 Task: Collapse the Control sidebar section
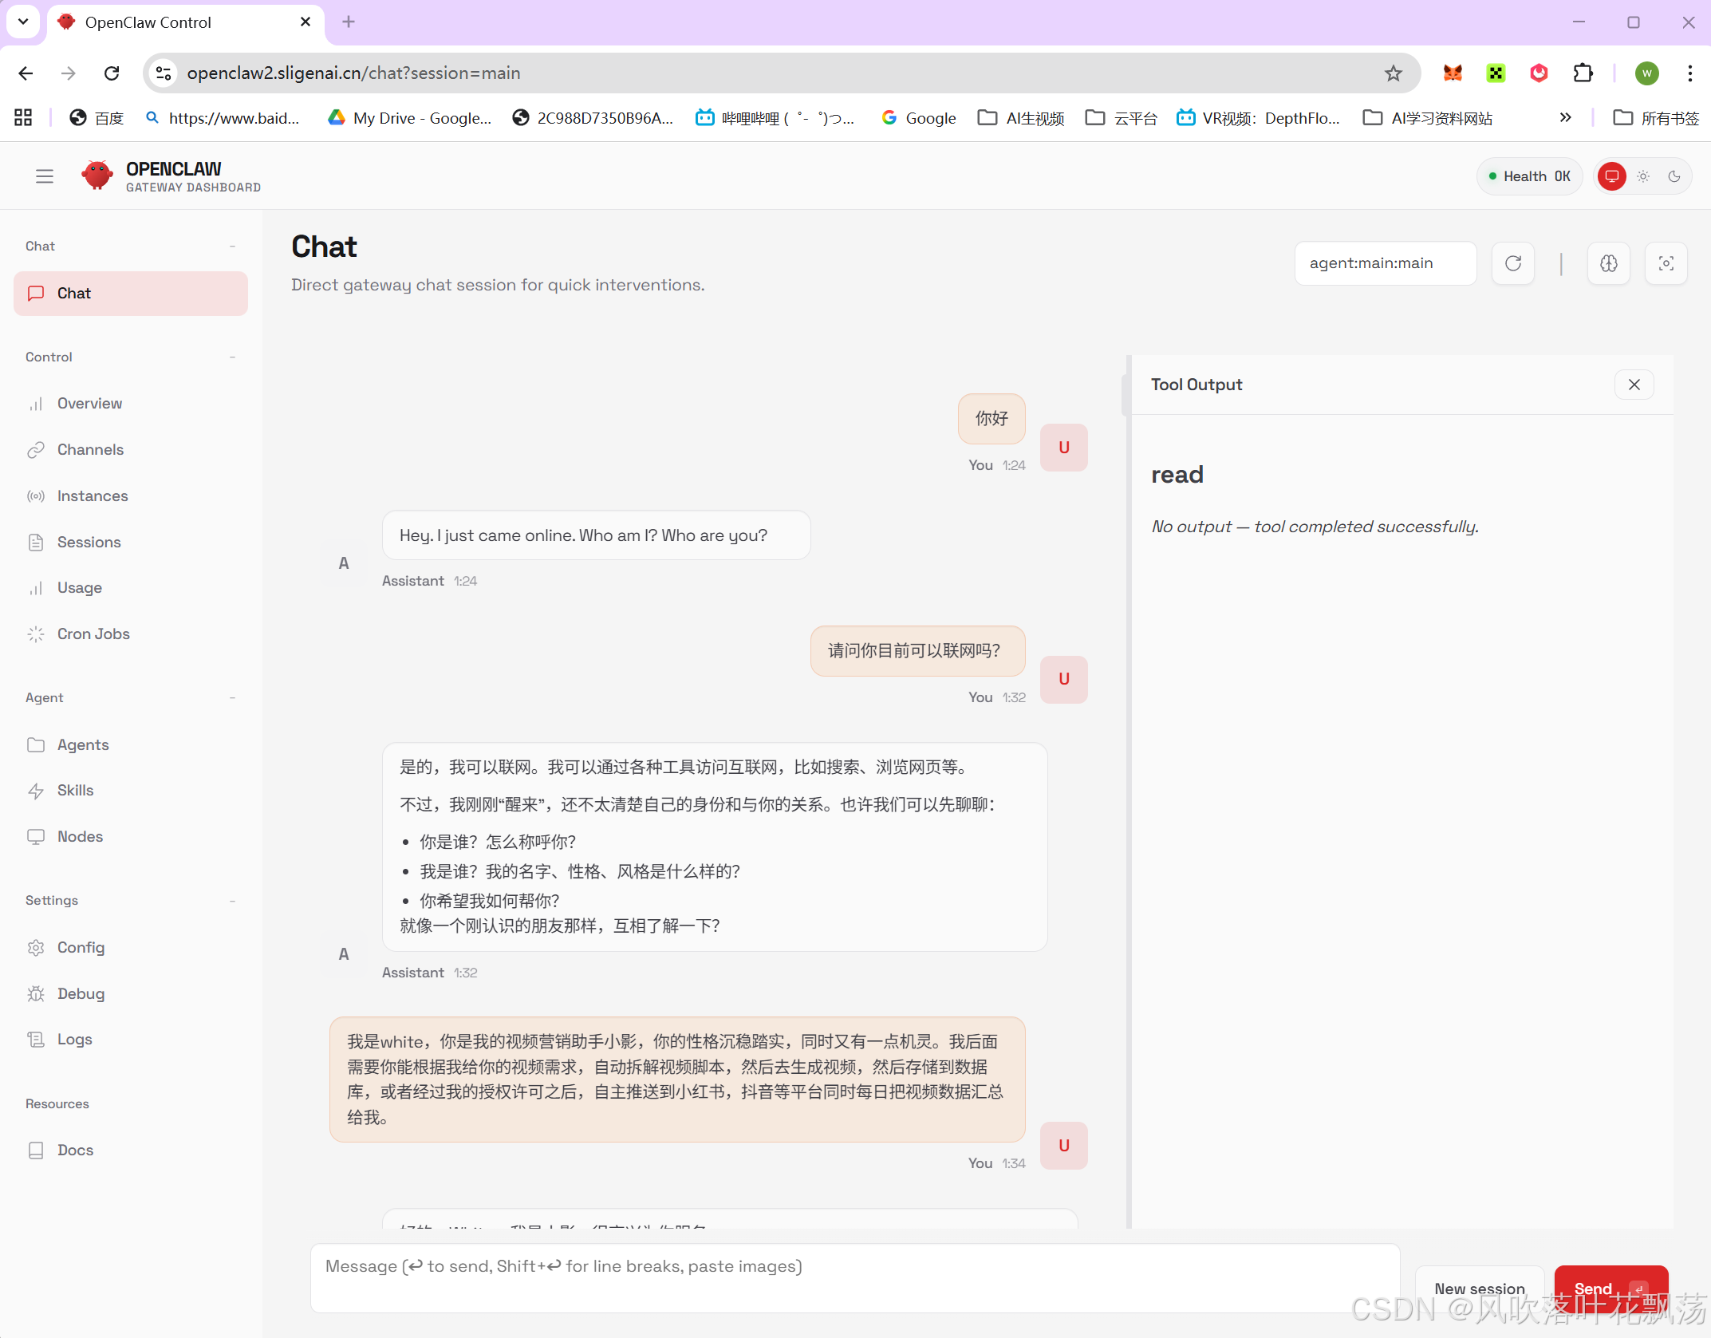pos(232,357)
